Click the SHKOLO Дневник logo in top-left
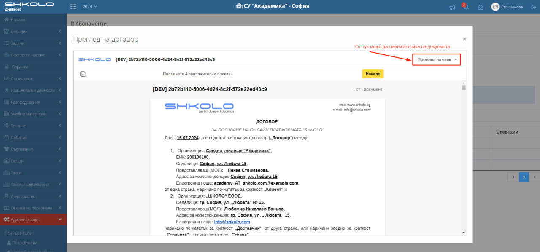 click(x=29, y=6)
